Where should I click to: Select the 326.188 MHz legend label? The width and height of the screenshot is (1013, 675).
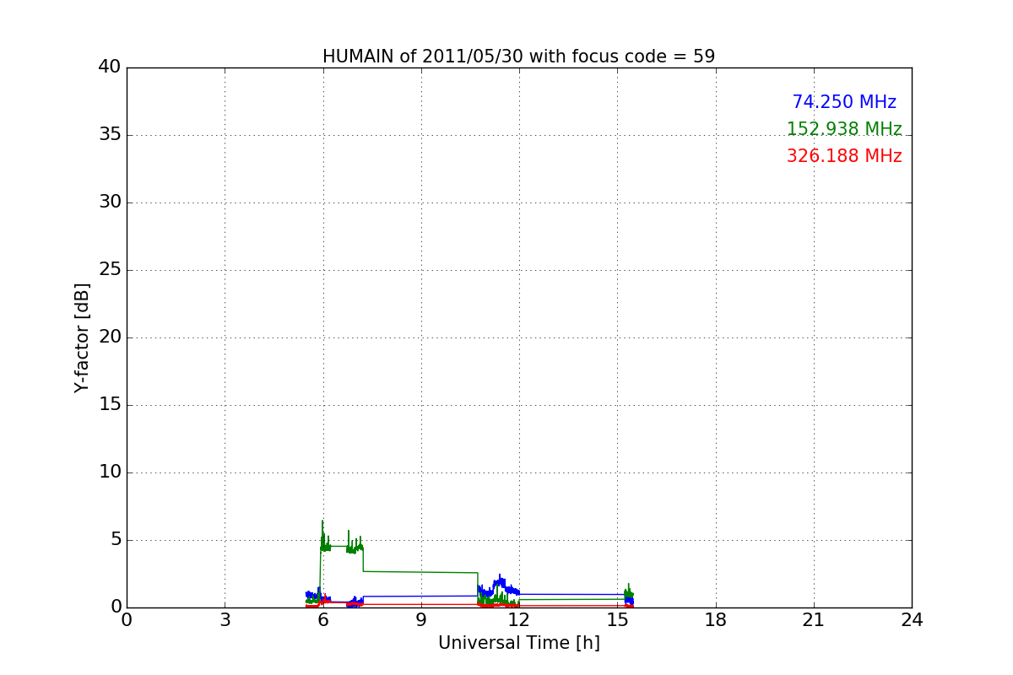pos(844,156)
